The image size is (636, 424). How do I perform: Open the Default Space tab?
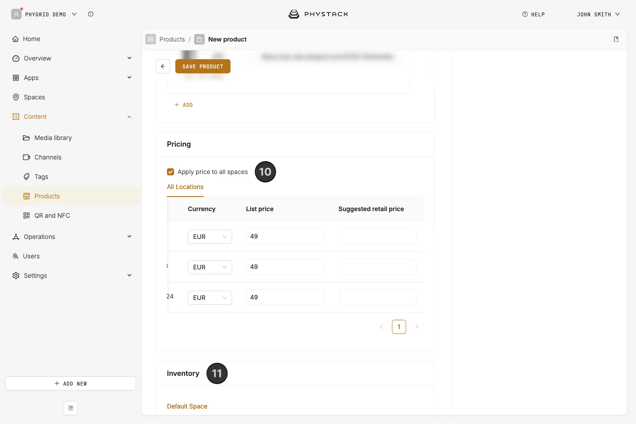pos(187,406)
